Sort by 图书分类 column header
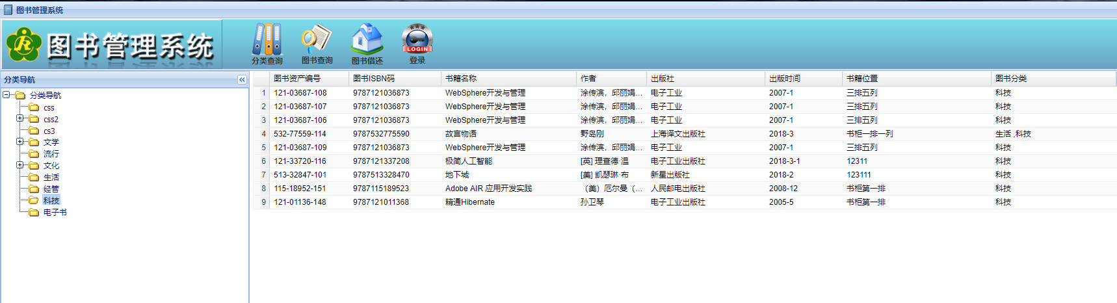Image resolution: width=1117 pixels, height=303 pixels. pos(1053,78)
